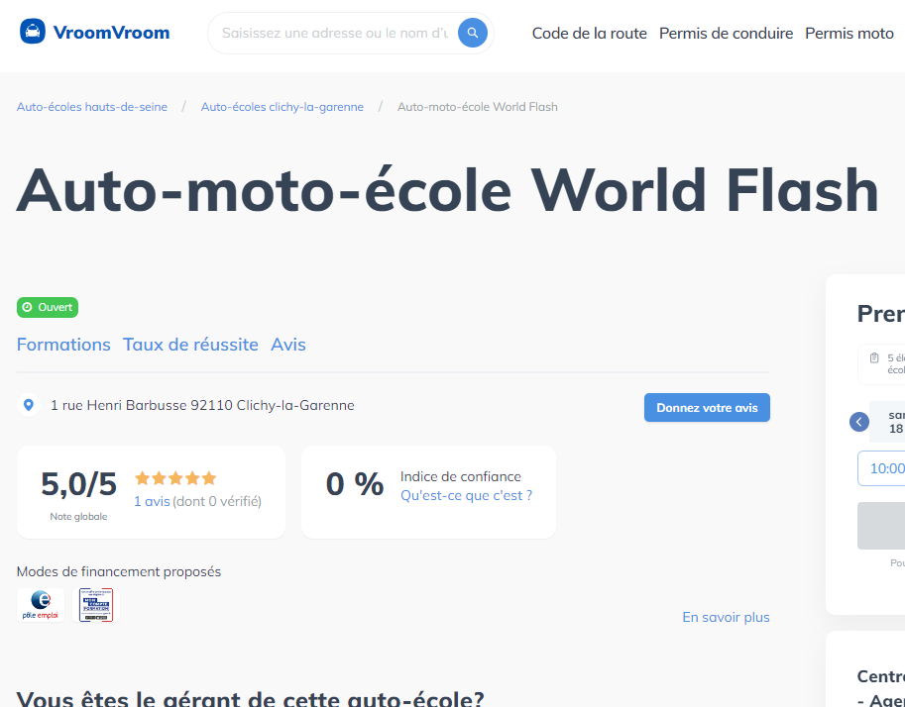Jump to Avis section tab
Viewport: 905px width, 707px height.
pos(288,345)
